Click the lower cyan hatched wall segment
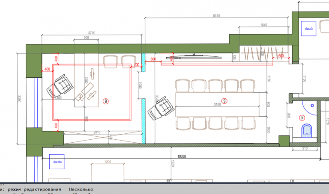The image size is (329, 194). [x=144, y=121]
